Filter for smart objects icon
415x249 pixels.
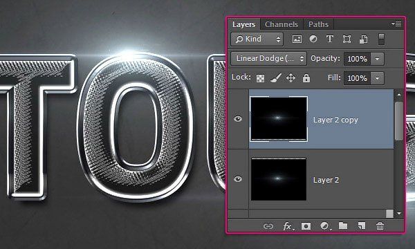pyautogui.click(x=363, y=39)
